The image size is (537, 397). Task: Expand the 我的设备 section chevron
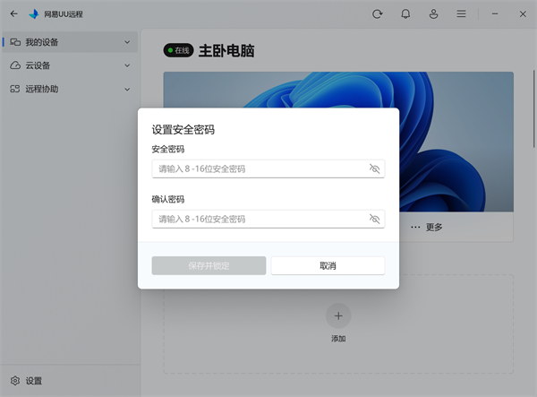point(127,42)
